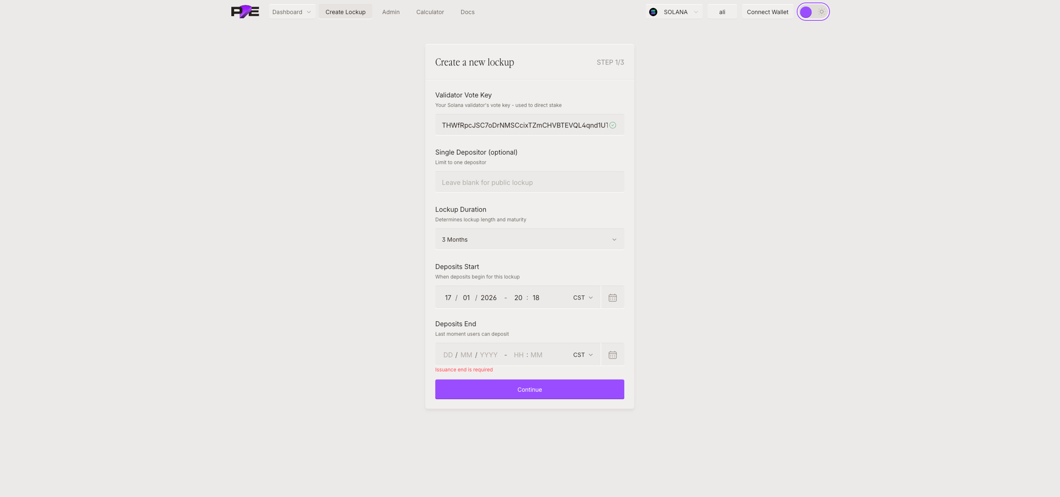This screenshot has height=497, width=1060.
Task: Click the ali button in header
Action: click(722, 12)
